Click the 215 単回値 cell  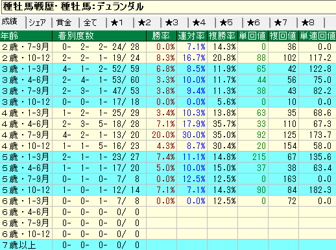point(253,157)
